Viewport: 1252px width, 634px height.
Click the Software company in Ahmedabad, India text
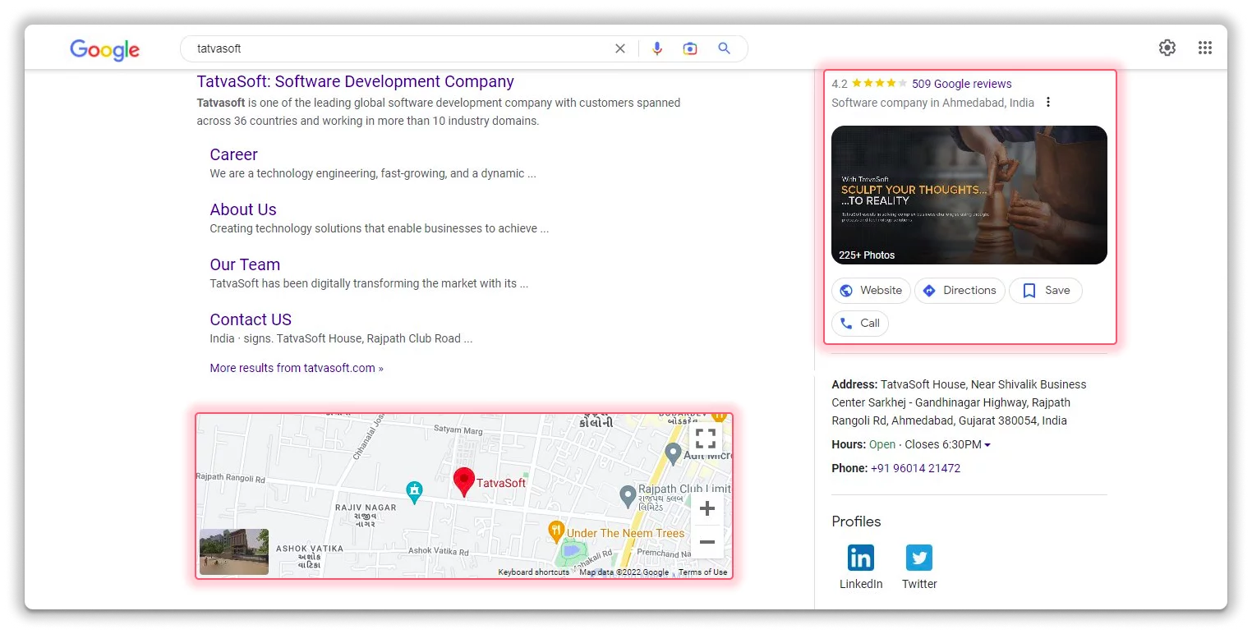pos(932,103)
